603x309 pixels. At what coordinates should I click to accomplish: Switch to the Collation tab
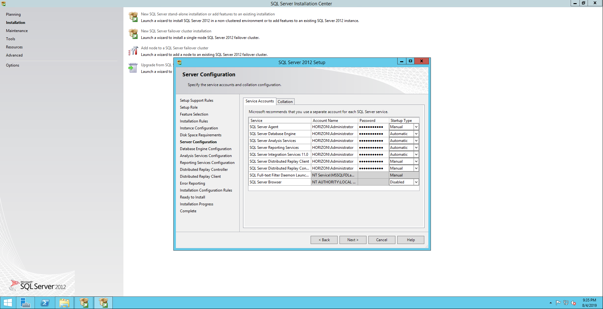pos(285,102)
